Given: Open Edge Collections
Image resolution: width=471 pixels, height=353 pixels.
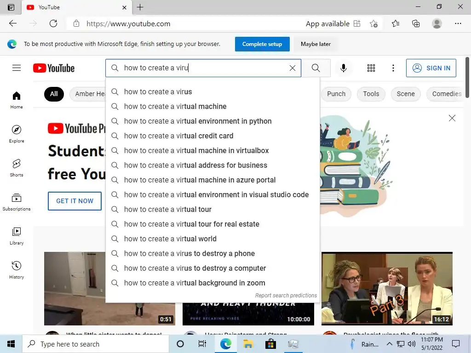Looking at the screenshot, I should click(x=416, y=23).
